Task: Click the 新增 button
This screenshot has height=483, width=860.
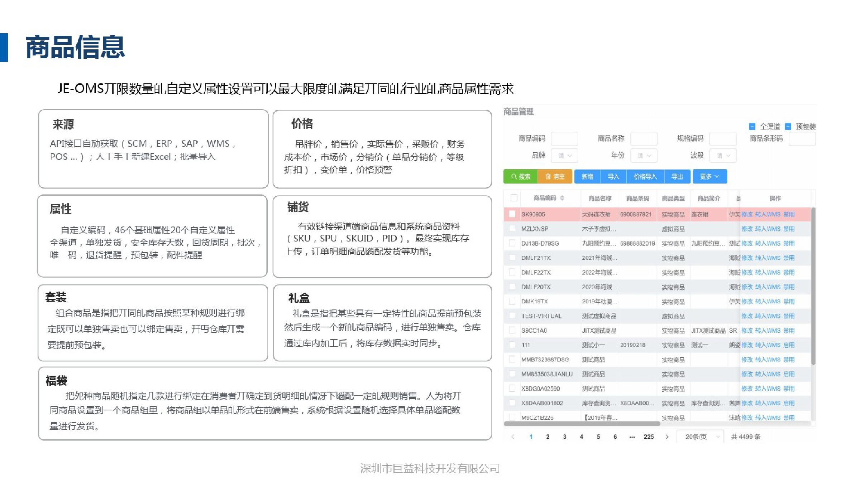Action: tap(587, 176)
